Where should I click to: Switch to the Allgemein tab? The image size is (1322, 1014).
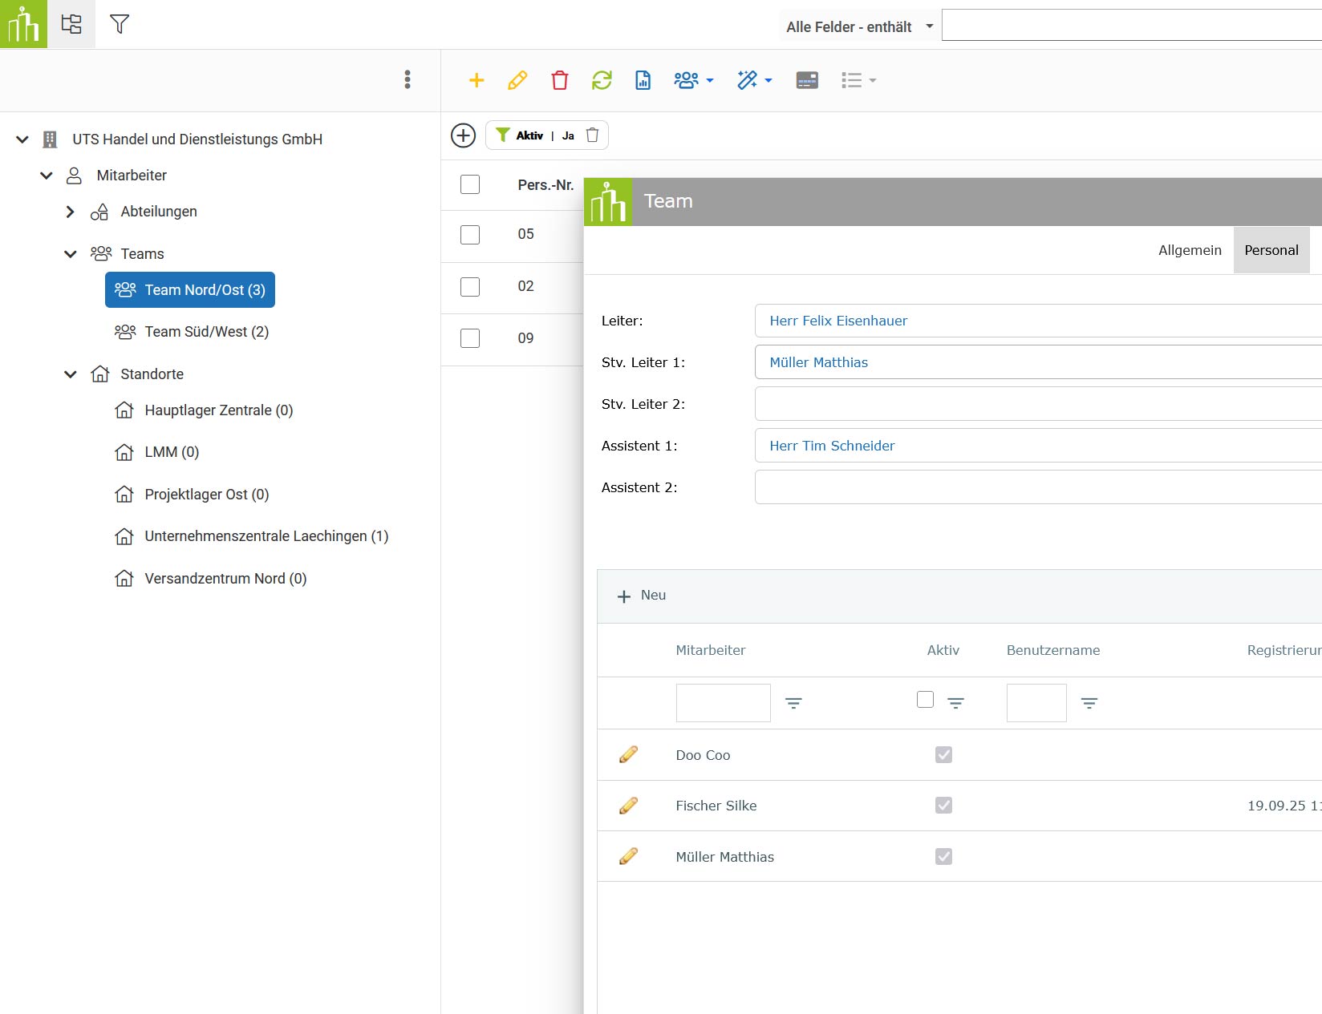click(x=1190, y=250)
